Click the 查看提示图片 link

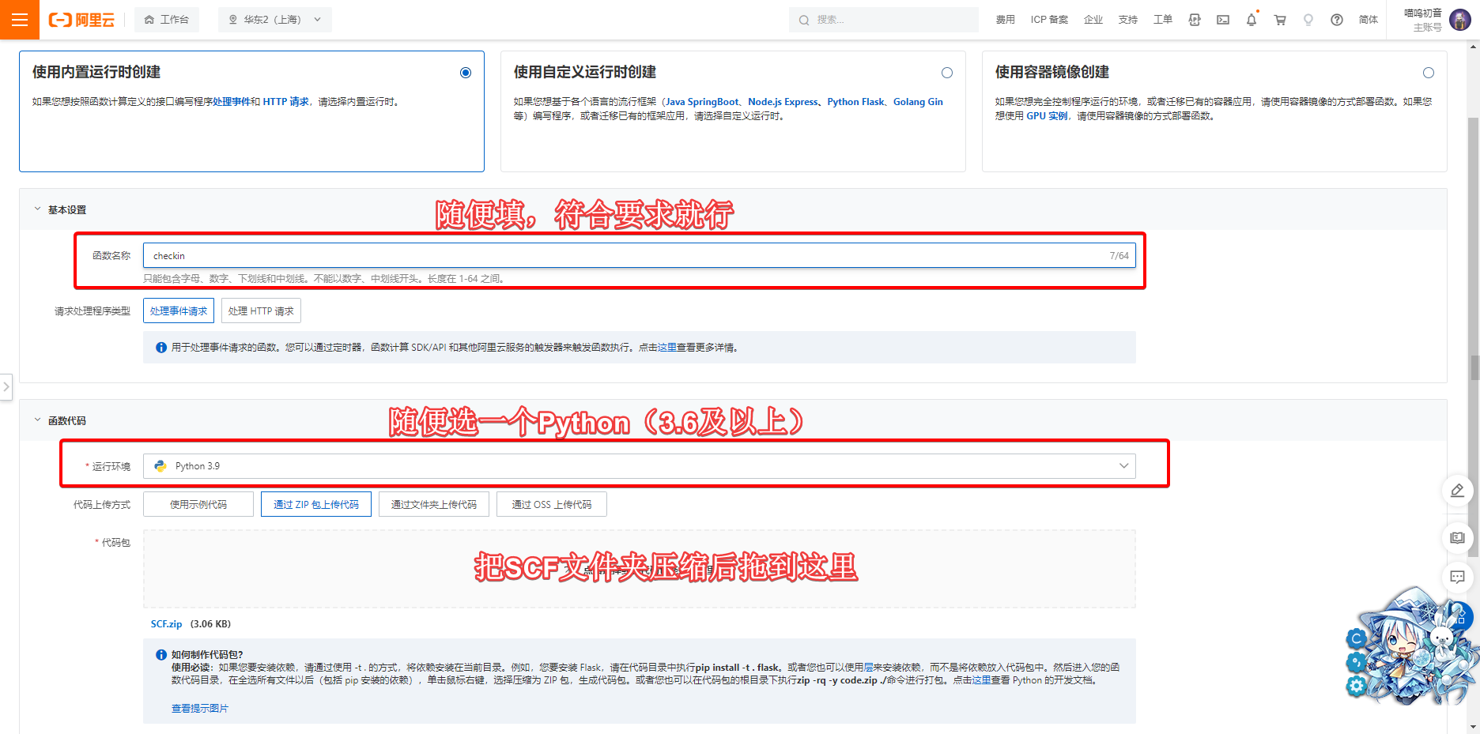point(199,709)
